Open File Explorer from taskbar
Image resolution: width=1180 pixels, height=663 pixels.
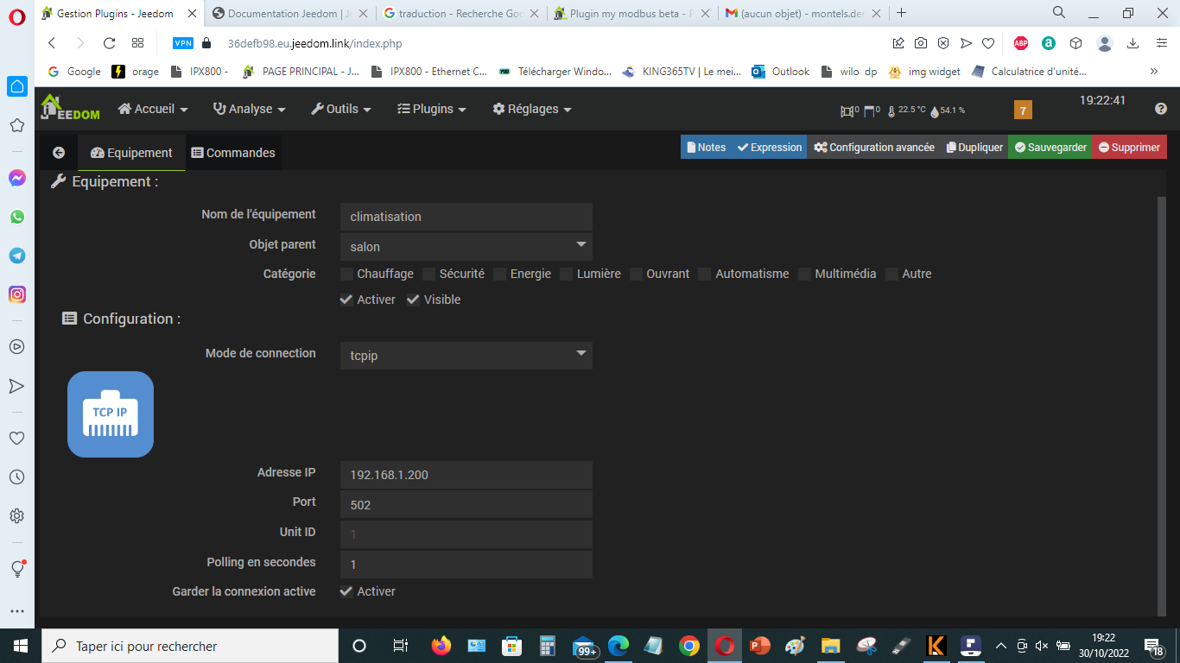830,646
